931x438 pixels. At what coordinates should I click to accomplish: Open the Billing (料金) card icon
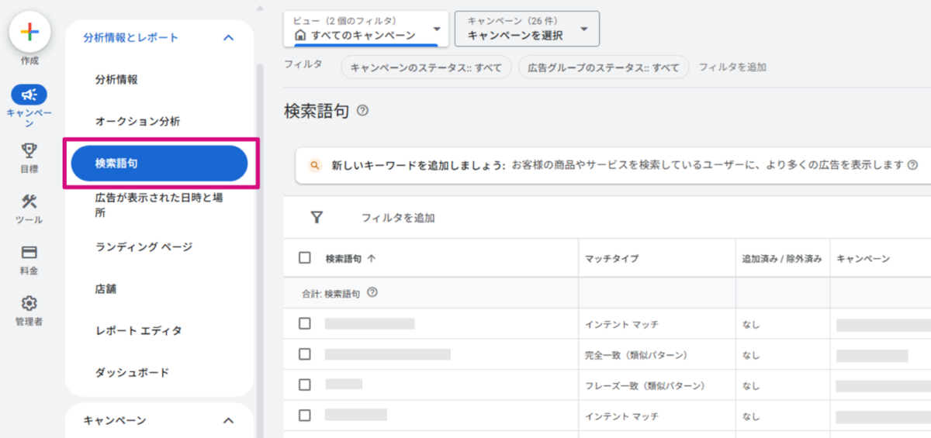coord(29,253)
